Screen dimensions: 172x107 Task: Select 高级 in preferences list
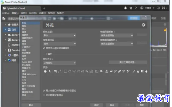(24, 95)
